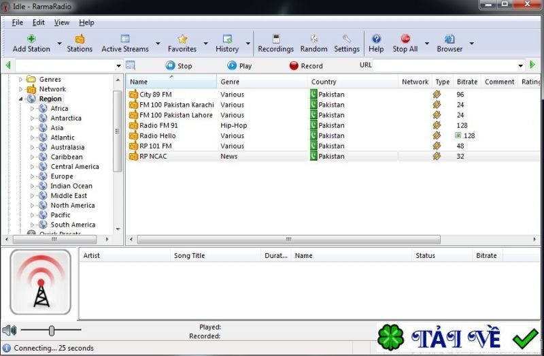Click the Type icon for Radio Hello
The width and height of the screenshot is (544, 356).
click(437, 135)
